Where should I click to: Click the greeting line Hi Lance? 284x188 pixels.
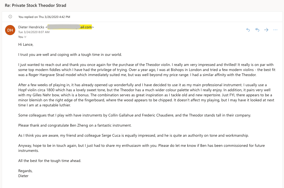point(26,44)
